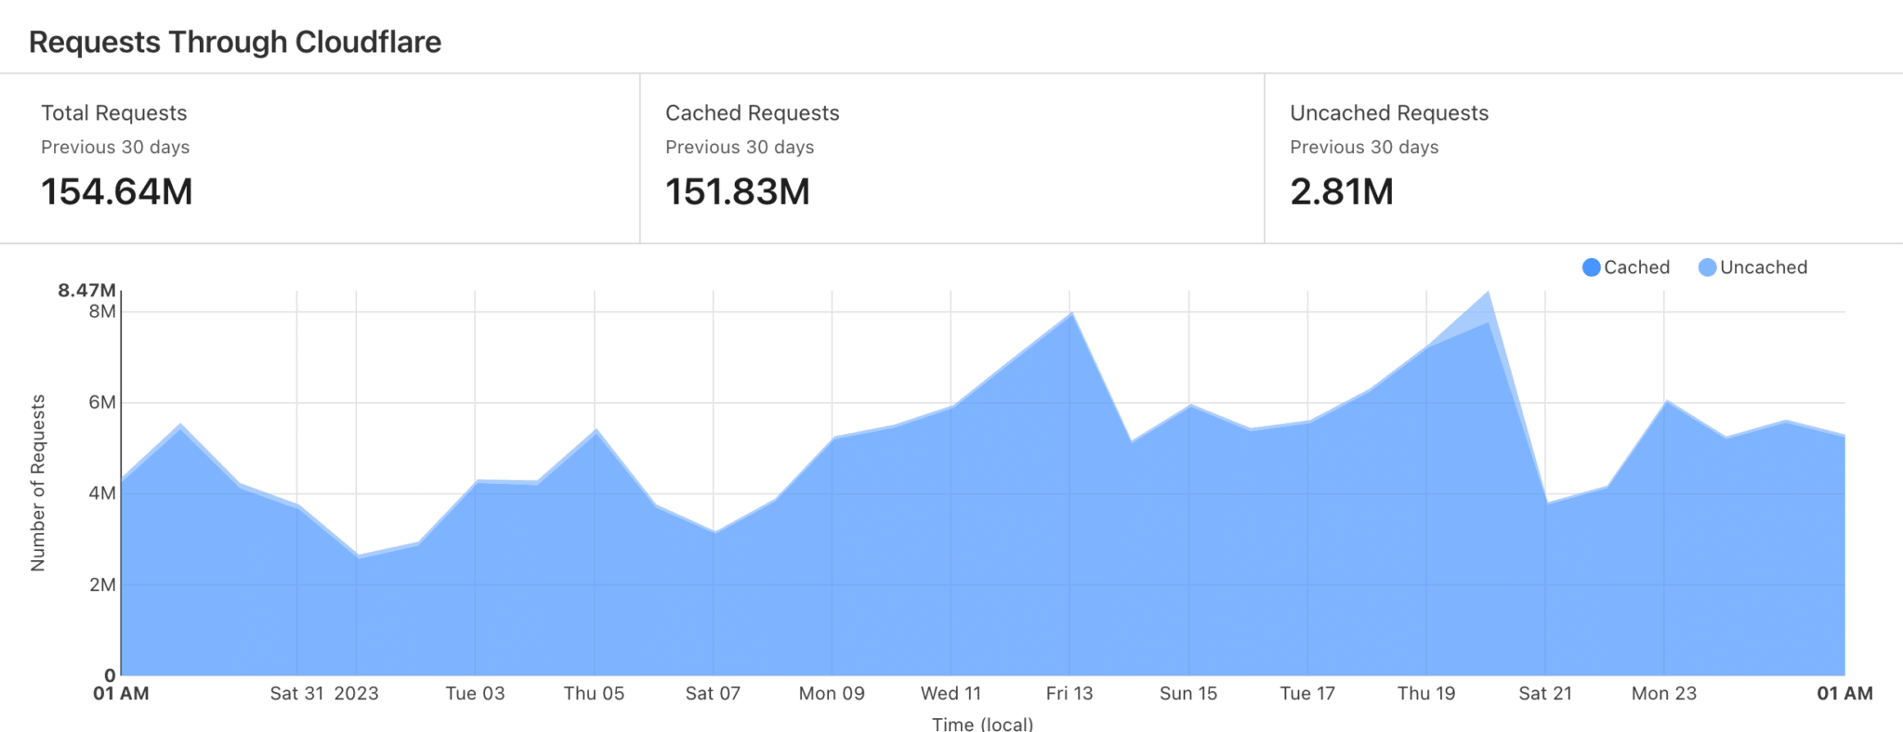This screenshot has height=732, width=1903.
Task: Click the Cached legend label
Action: [x=1636, y=268]
